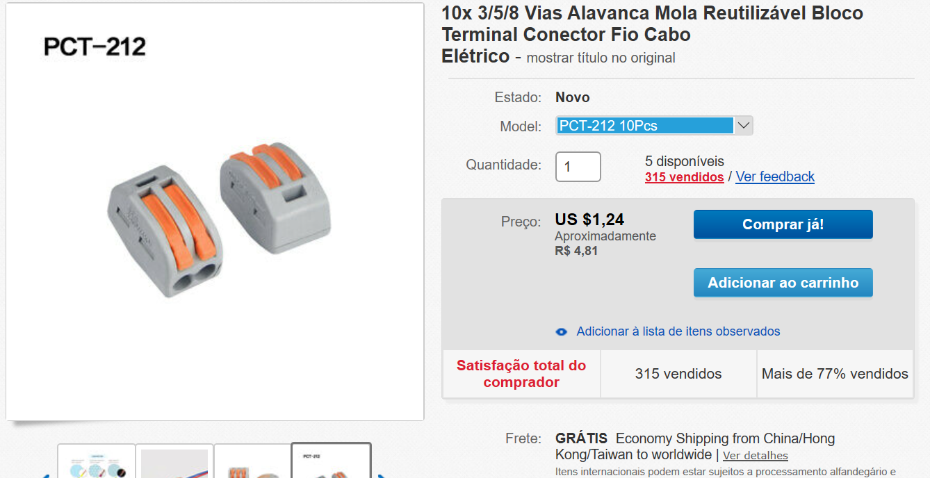Screen dimensions: 930x478
Task: Open Ver feedback link
Action: [x=775, y=177]
